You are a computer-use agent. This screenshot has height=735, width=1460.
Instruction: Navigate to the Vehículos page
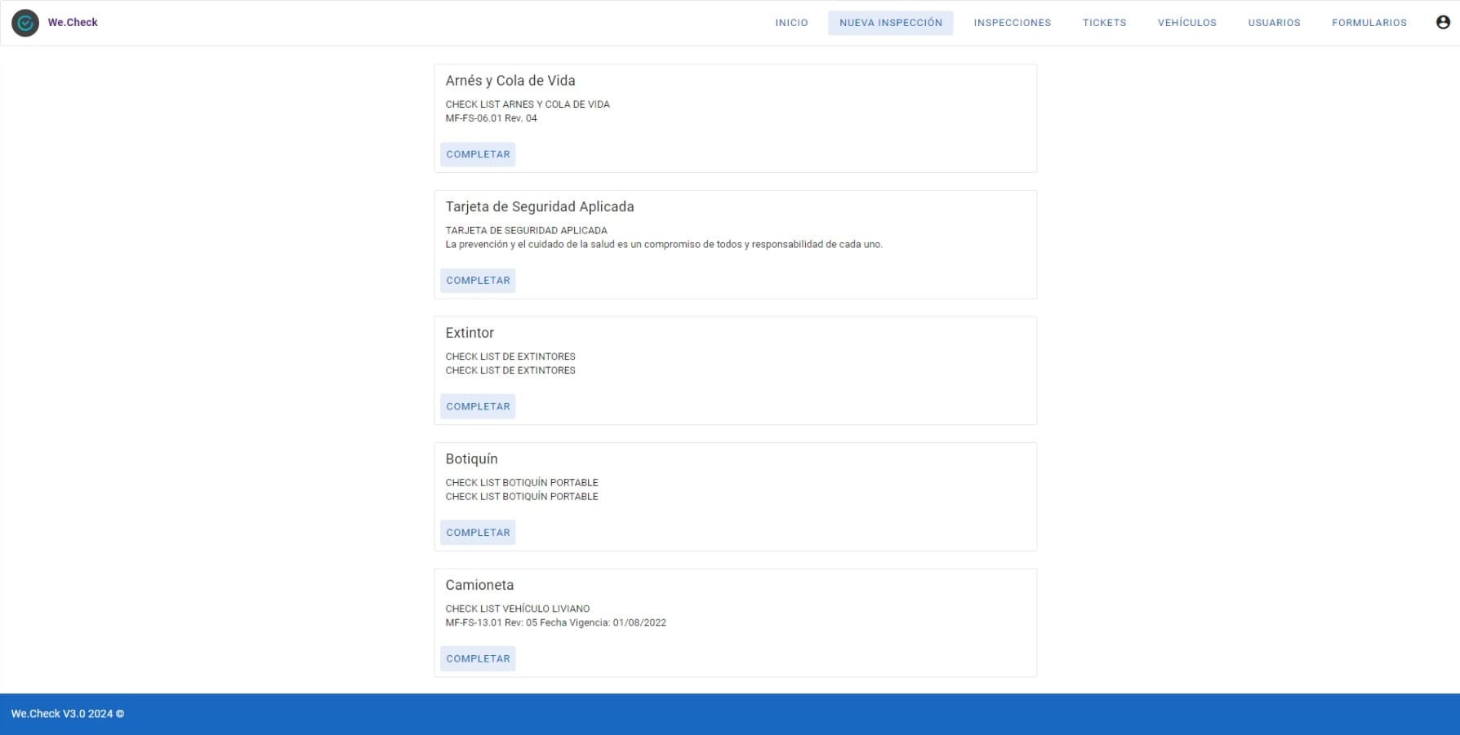[1186, 23]
